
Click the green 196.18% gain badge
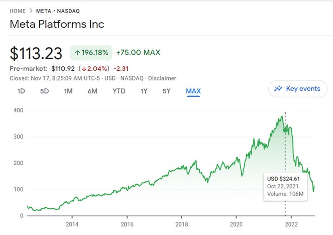point(91,53)
